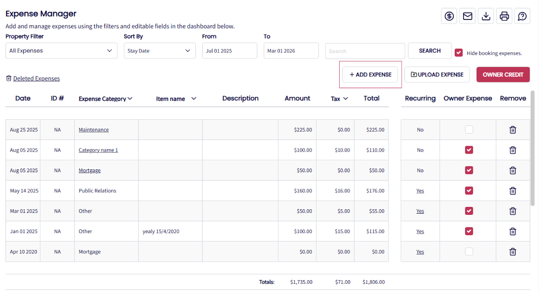Click the Owner Credit button
Screen dimensions: 539x293
[503, 75]
